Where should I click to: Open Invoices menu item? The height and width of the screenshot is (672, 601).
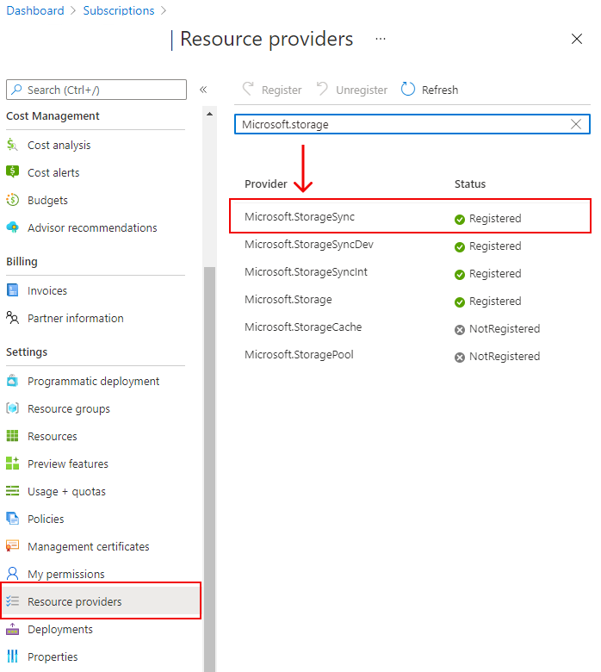click(x=47, y=290)
